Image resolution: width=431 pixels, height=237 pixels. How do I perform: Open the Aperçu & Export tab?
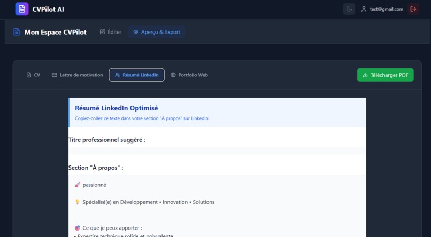157,32
